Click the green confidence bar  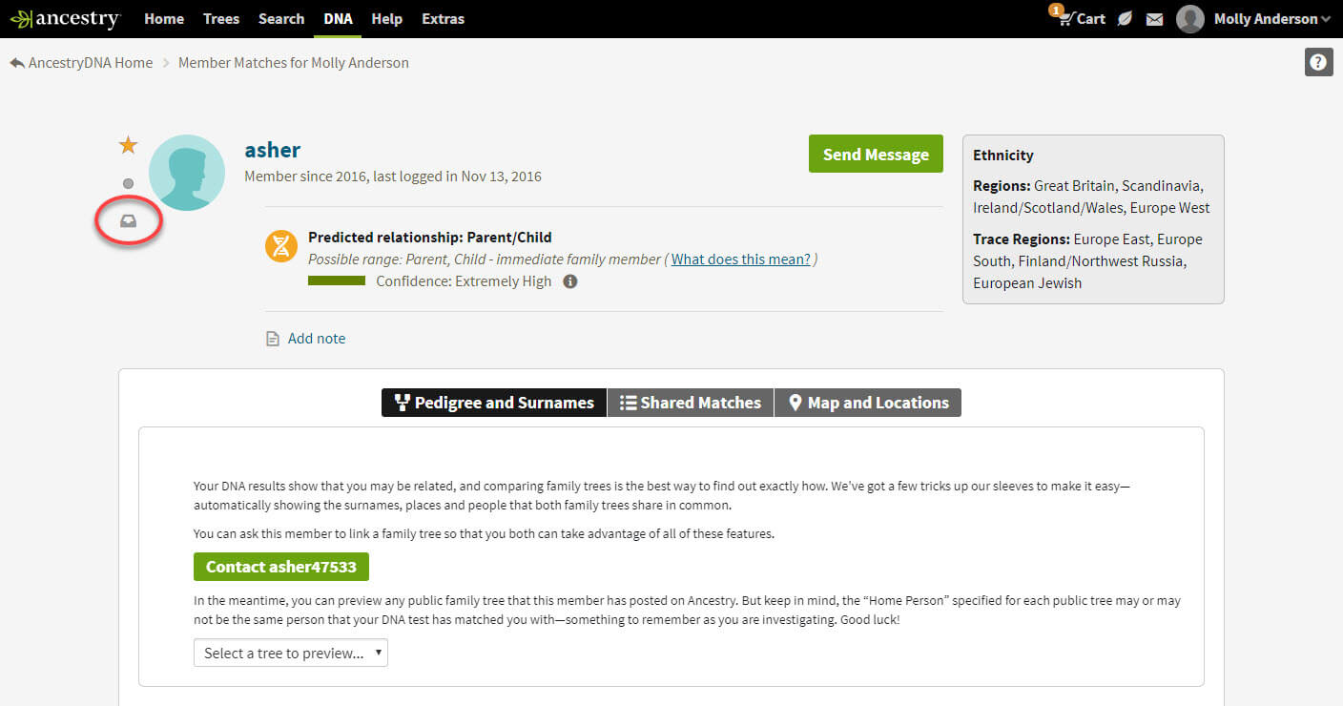[337, 281]
